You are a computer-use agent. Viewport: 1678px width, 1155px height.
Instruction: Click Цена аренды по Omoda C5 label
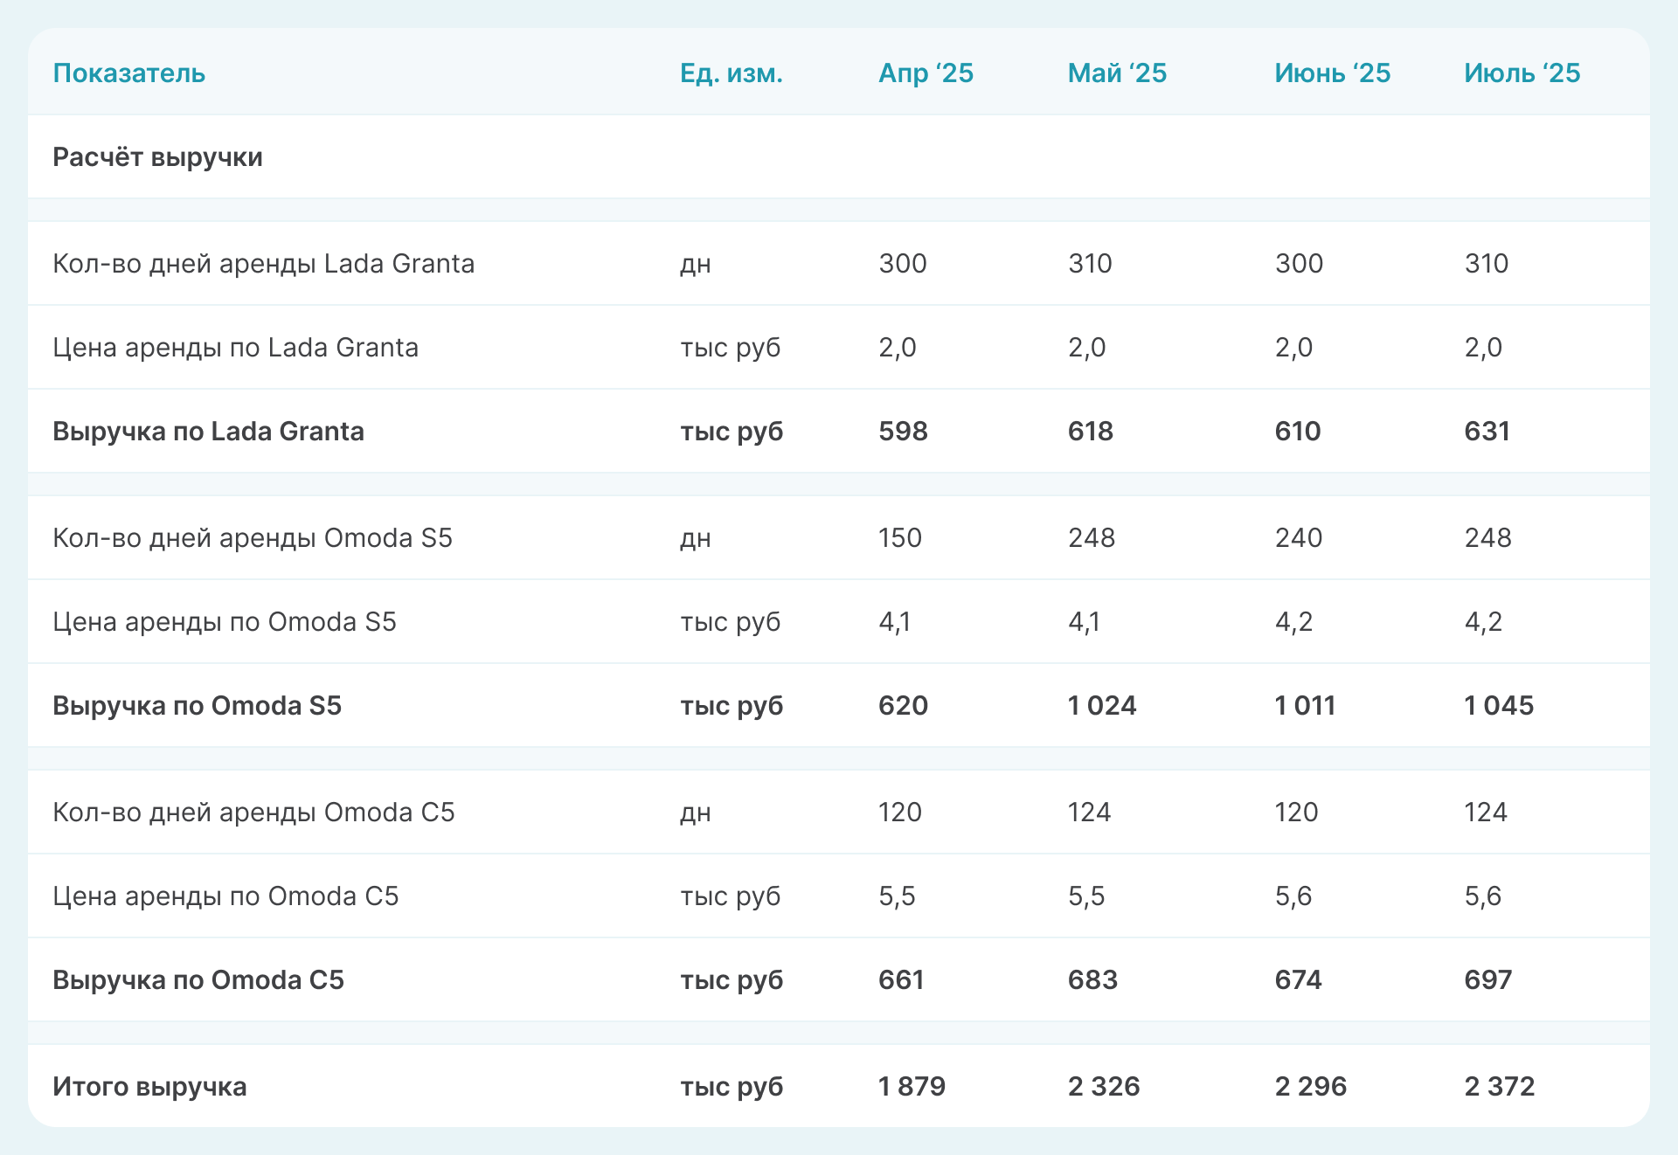[225, 896]
